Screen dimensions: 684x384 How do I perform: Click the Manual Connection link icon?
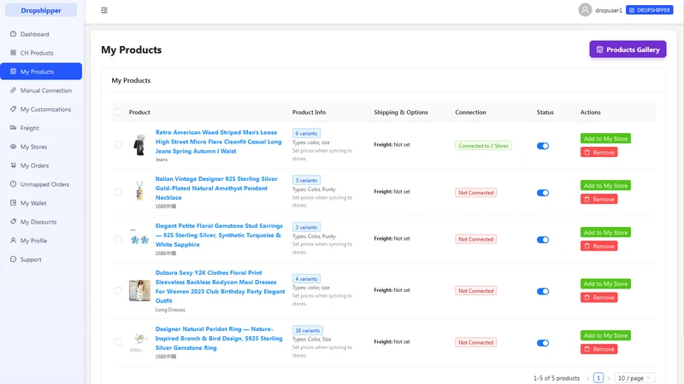(x=13, y=90)
